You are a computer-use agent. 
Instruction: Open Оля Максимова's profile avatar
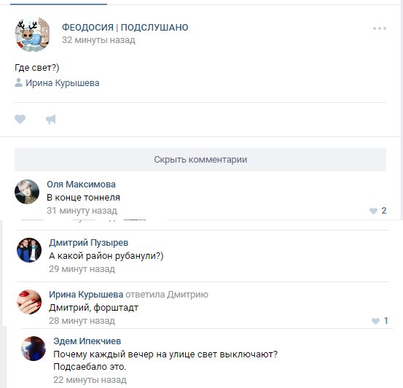[x=27, y=192]
